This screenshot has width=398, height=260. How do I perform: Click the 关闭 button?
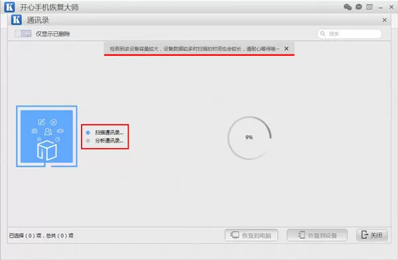click(x=372, y=235)
